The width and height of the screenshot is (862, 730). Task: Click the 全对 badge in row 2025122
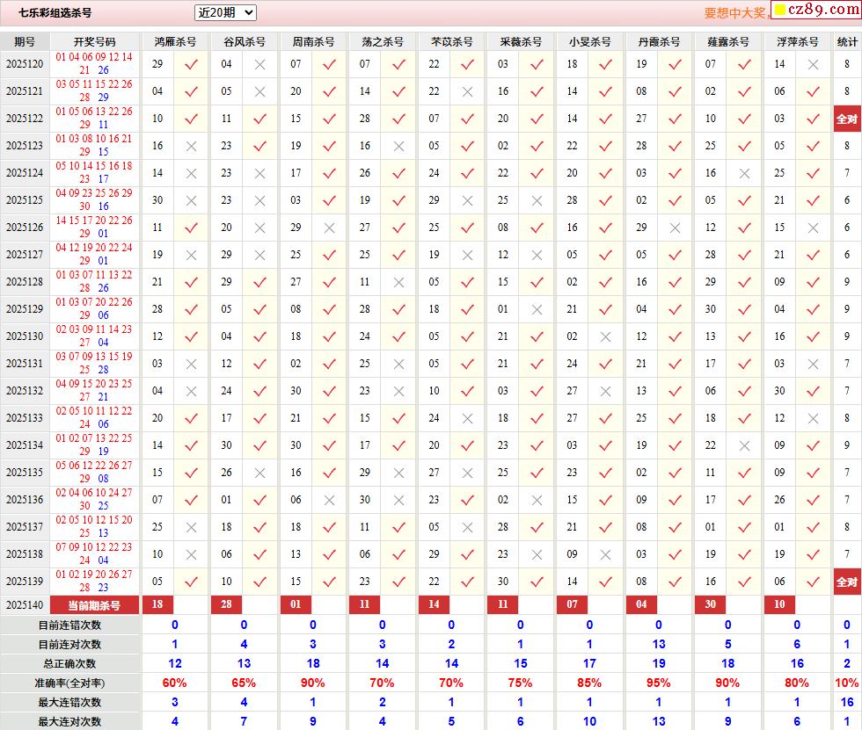[846, 119]
